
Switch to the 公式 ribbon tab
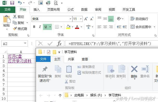coord(71,10)
